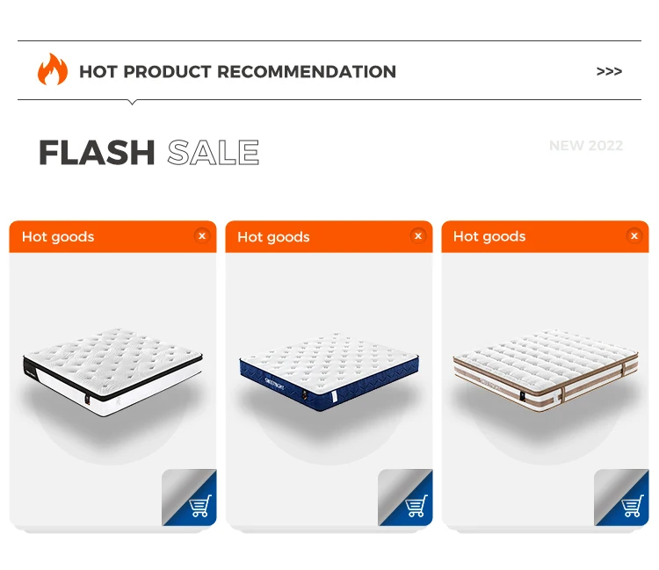
Task: Add black-trim mattress to cart
Action: click(x=200, y=506)
